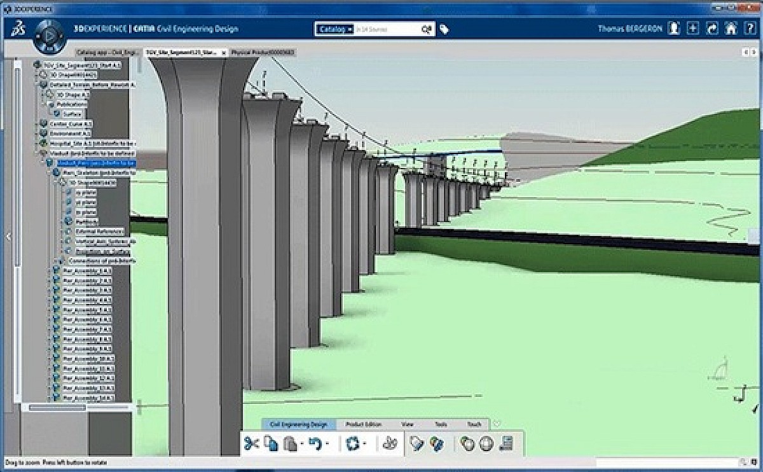Open the Catalog dropdown in search bar
Image resolution: width=763 pixels, height=472 pixels.
tap(334, 29)
